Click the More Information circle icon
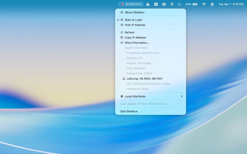The height and width of the screenshot is (154, 247). [122, 43]
